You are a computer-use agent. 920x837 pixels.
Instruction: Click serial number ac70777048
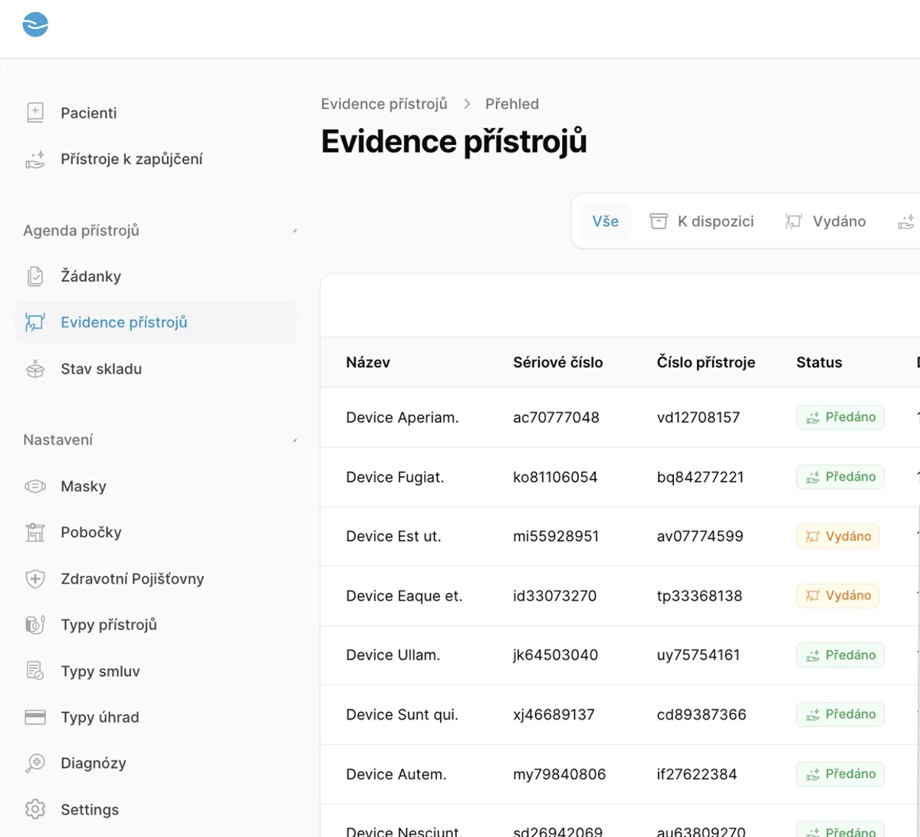tap(556, 418)
